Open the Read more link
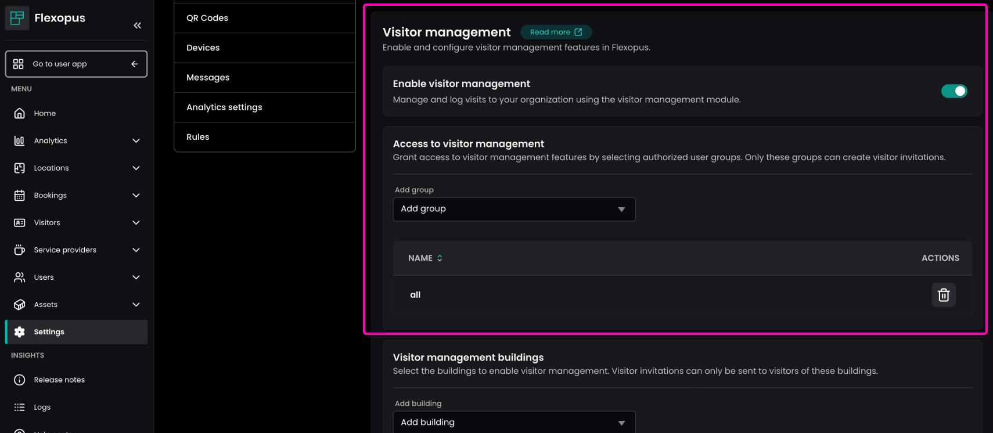 [x=555, y=32]
